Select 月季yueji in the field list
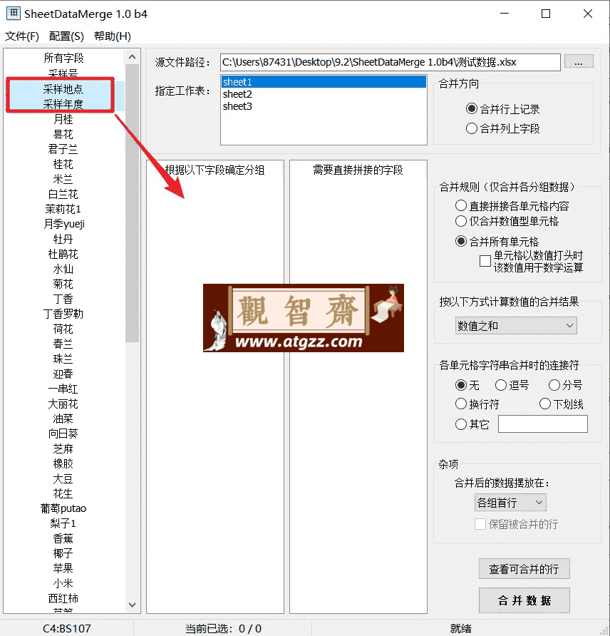The image size is (610, 636). pyautogui.click(x=63, y=224)
